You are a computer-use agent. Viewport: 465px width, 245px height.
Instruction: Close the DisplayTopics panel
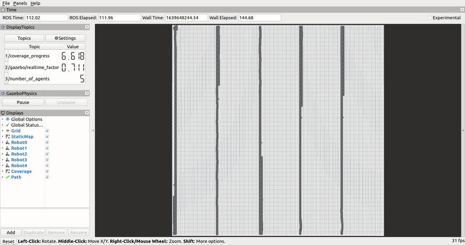pyautogui.click(x=87, y=27)
